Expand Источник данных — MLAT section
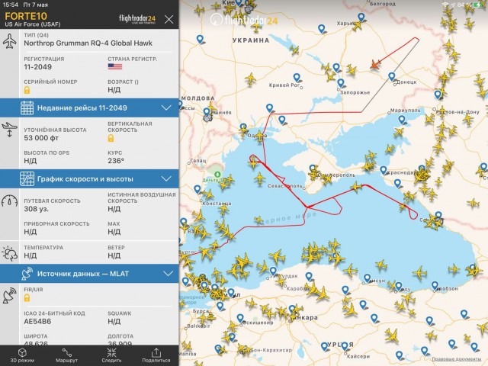 pyautogui.click(x=89, y=274)
